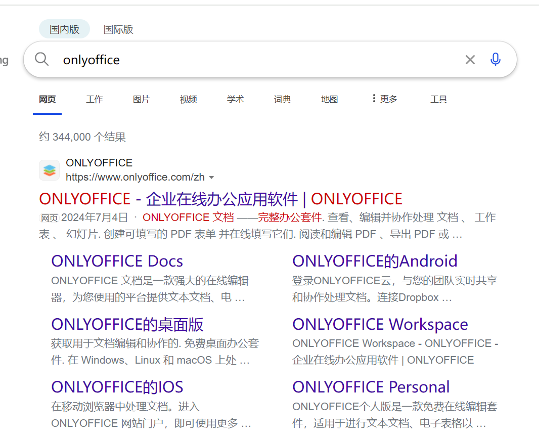Open the ONLYOFFICE Docs sitelink
The image size is (539, 438).
click(x=117, y=261)
